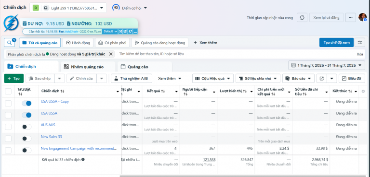Expand the Điểm cơ hội dropdown
The height and width of the screenshot is (177, 370).
click(145, 8)
